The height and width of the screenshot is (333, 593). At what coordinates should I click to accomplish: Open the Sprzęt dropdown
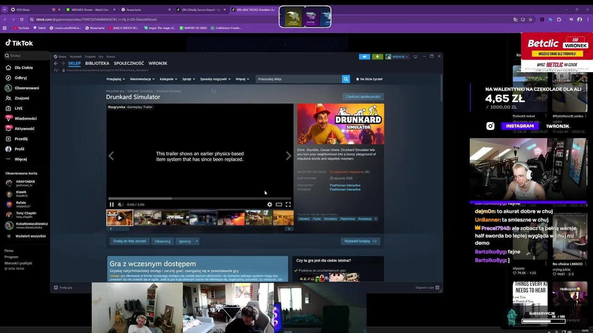189,79
